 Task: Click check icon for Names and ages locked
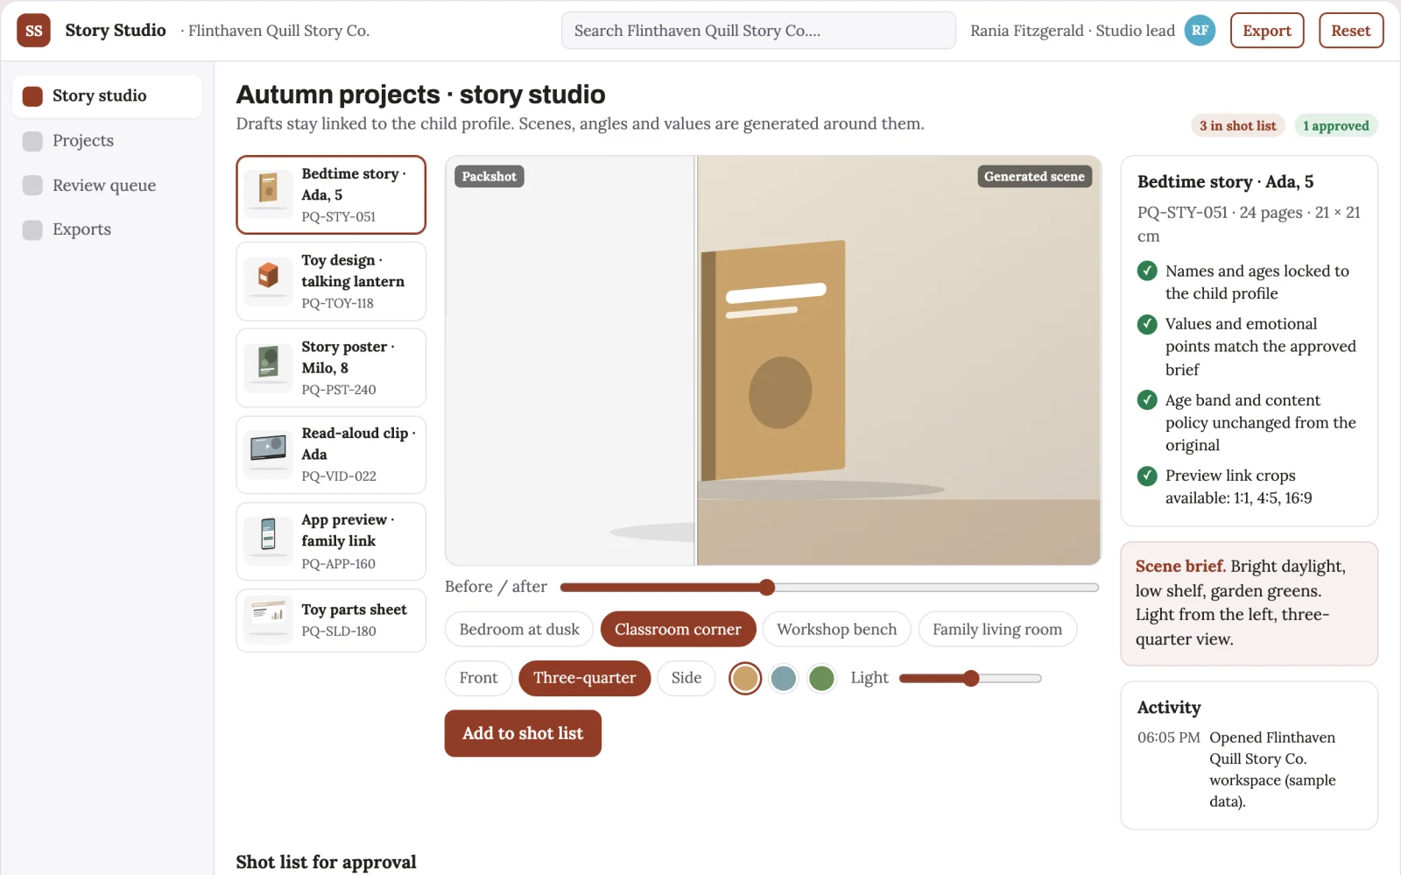click(1147, 271)
